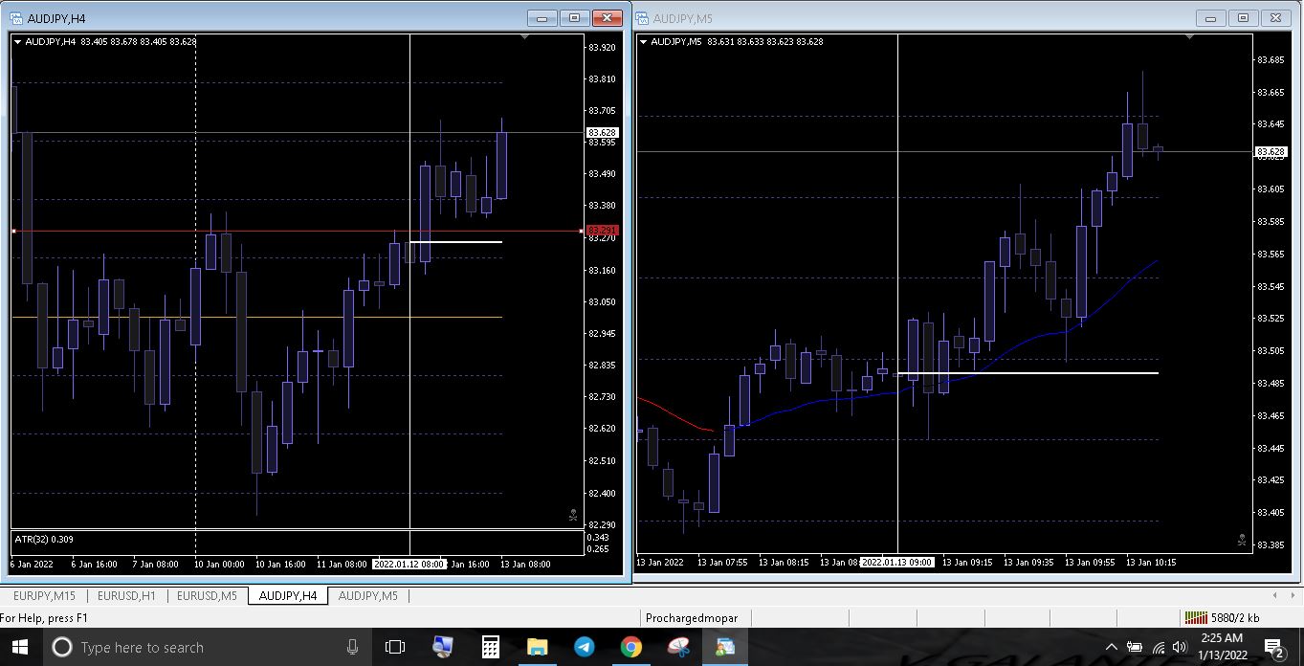Click the volume speaker tray icon
Viewport: 1304px width, 666px height.
click(1180, 647)
